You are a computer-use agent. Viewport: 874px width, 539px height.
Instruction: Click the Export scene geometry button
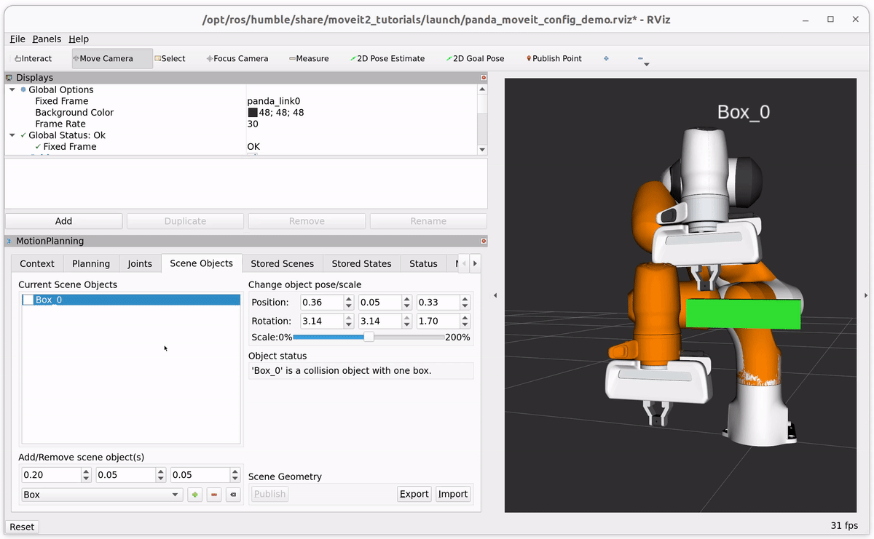tap(414, 493)
